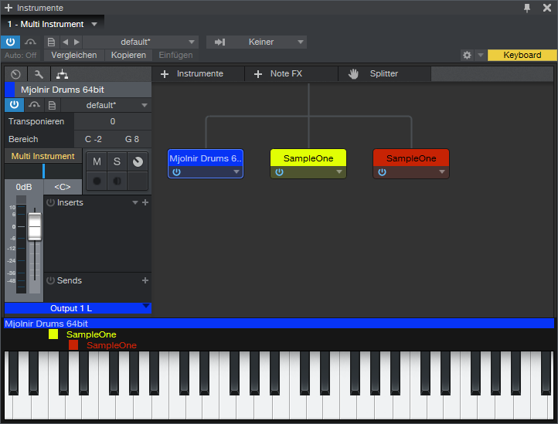558x424 pixels.
Task: Solo the channel with the S button
Action: [117, 161]
